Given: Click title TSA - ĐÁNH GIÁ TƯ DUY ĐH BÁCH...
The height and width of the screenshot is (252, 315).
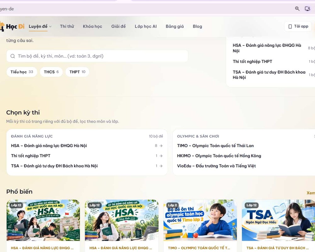Looking at the screenshot, I should (x=278, y=248).
